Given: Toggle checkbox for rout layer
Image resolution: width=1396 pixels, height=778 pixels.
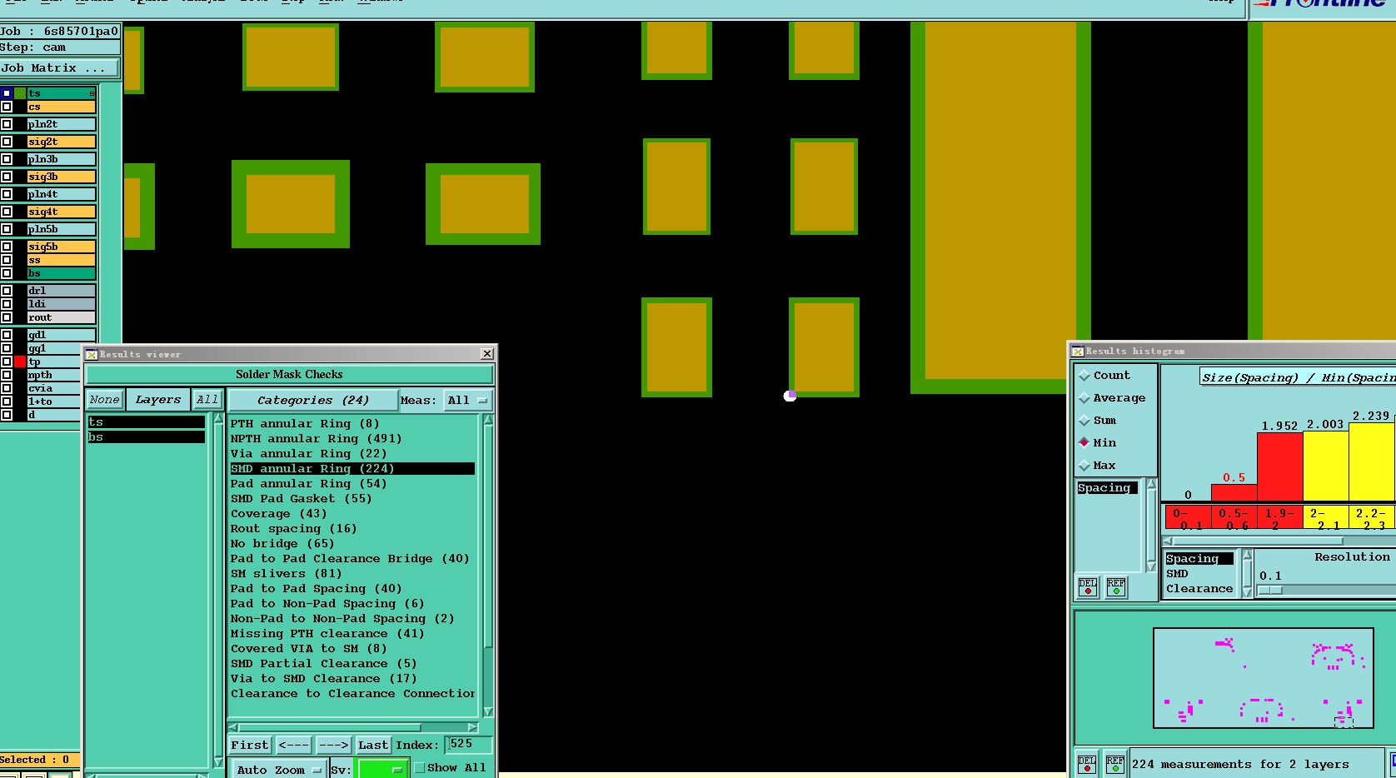Looking at the screenshot, I should (7, 317).
